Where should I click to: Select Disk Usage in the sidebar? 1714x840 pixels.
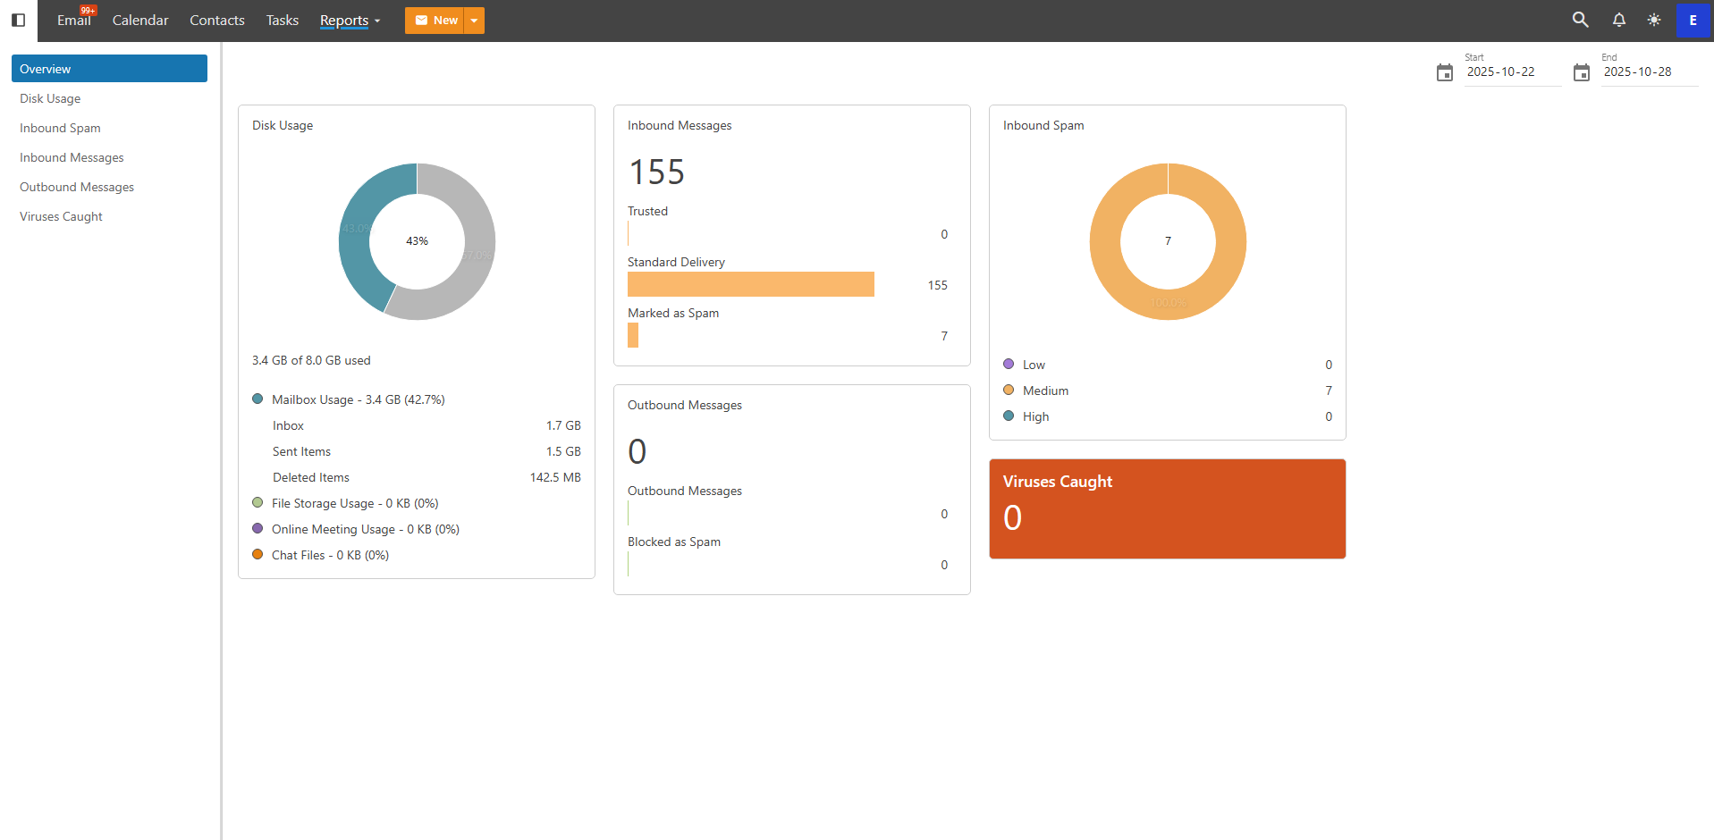(x=50, y=98)
